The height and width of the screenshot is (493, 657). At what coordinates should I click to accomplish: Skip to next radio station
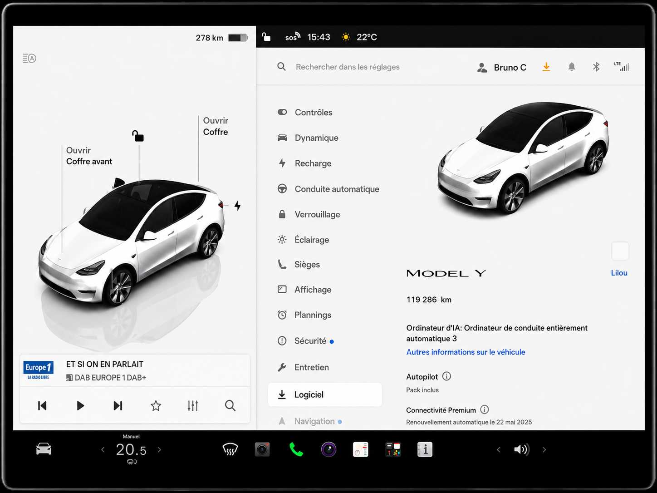click(118, 405)
